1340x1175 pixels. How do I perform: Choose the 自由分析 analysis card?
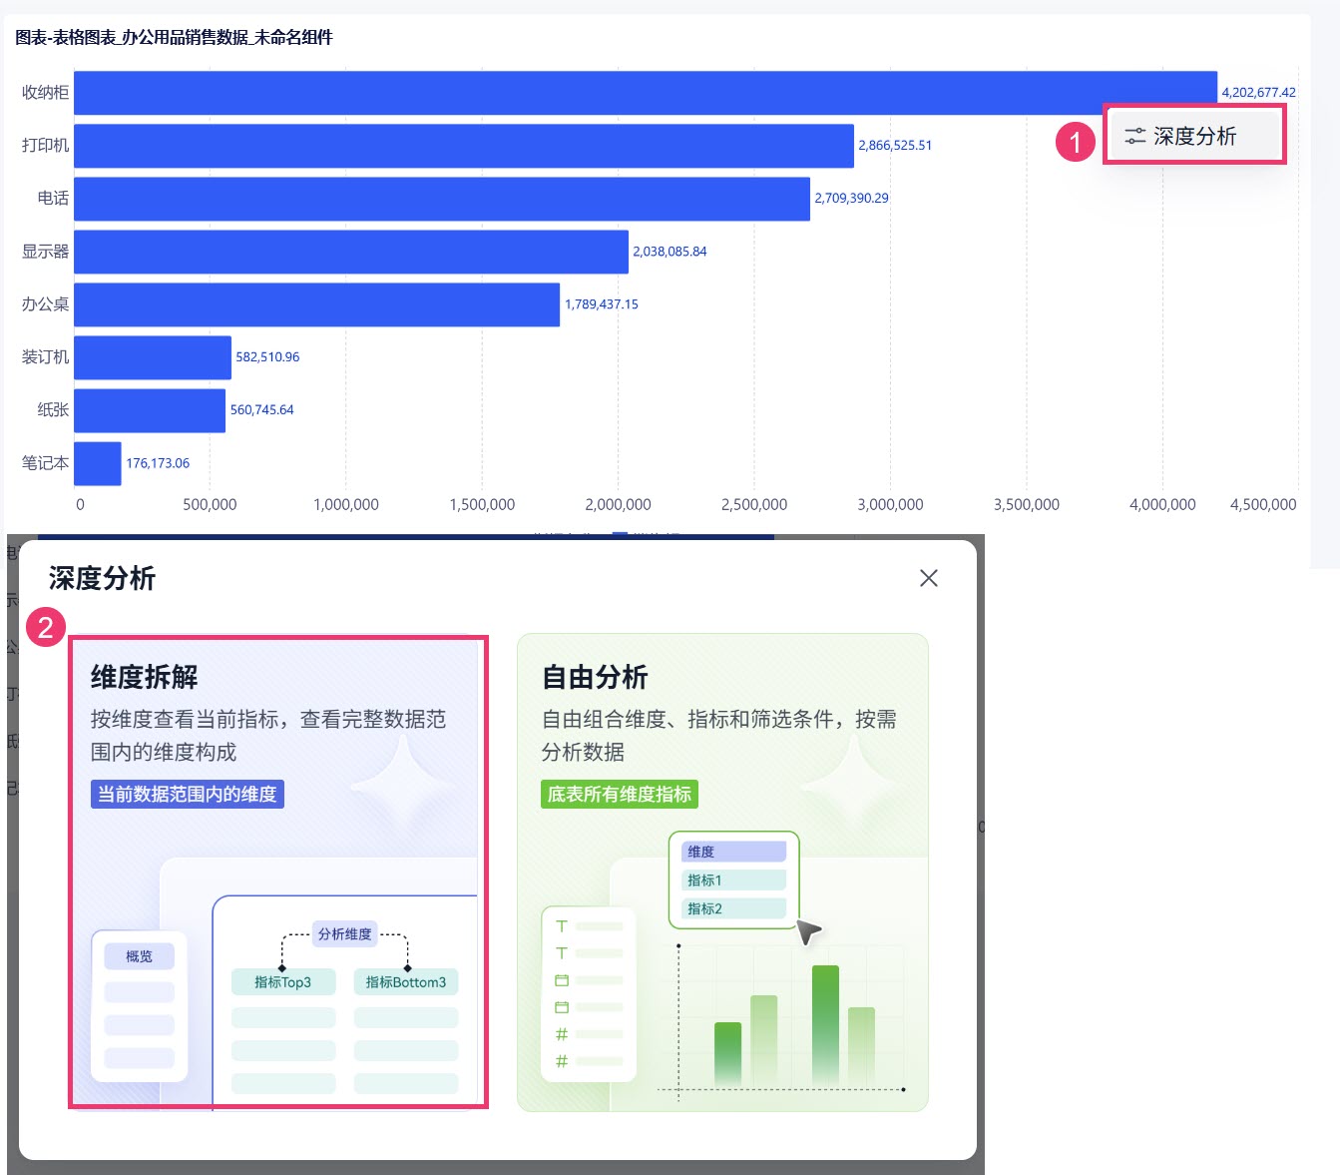[722, 872]
